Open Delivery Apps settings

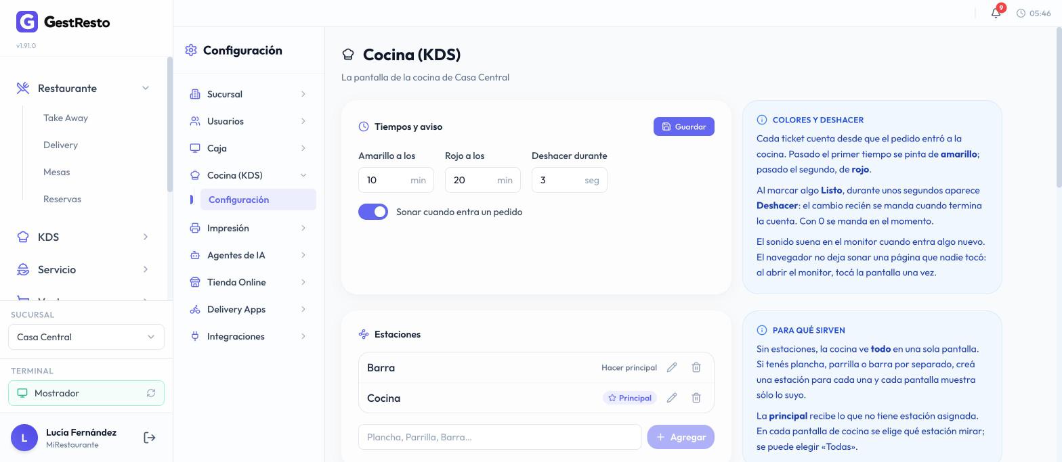[x=249, y=309]
